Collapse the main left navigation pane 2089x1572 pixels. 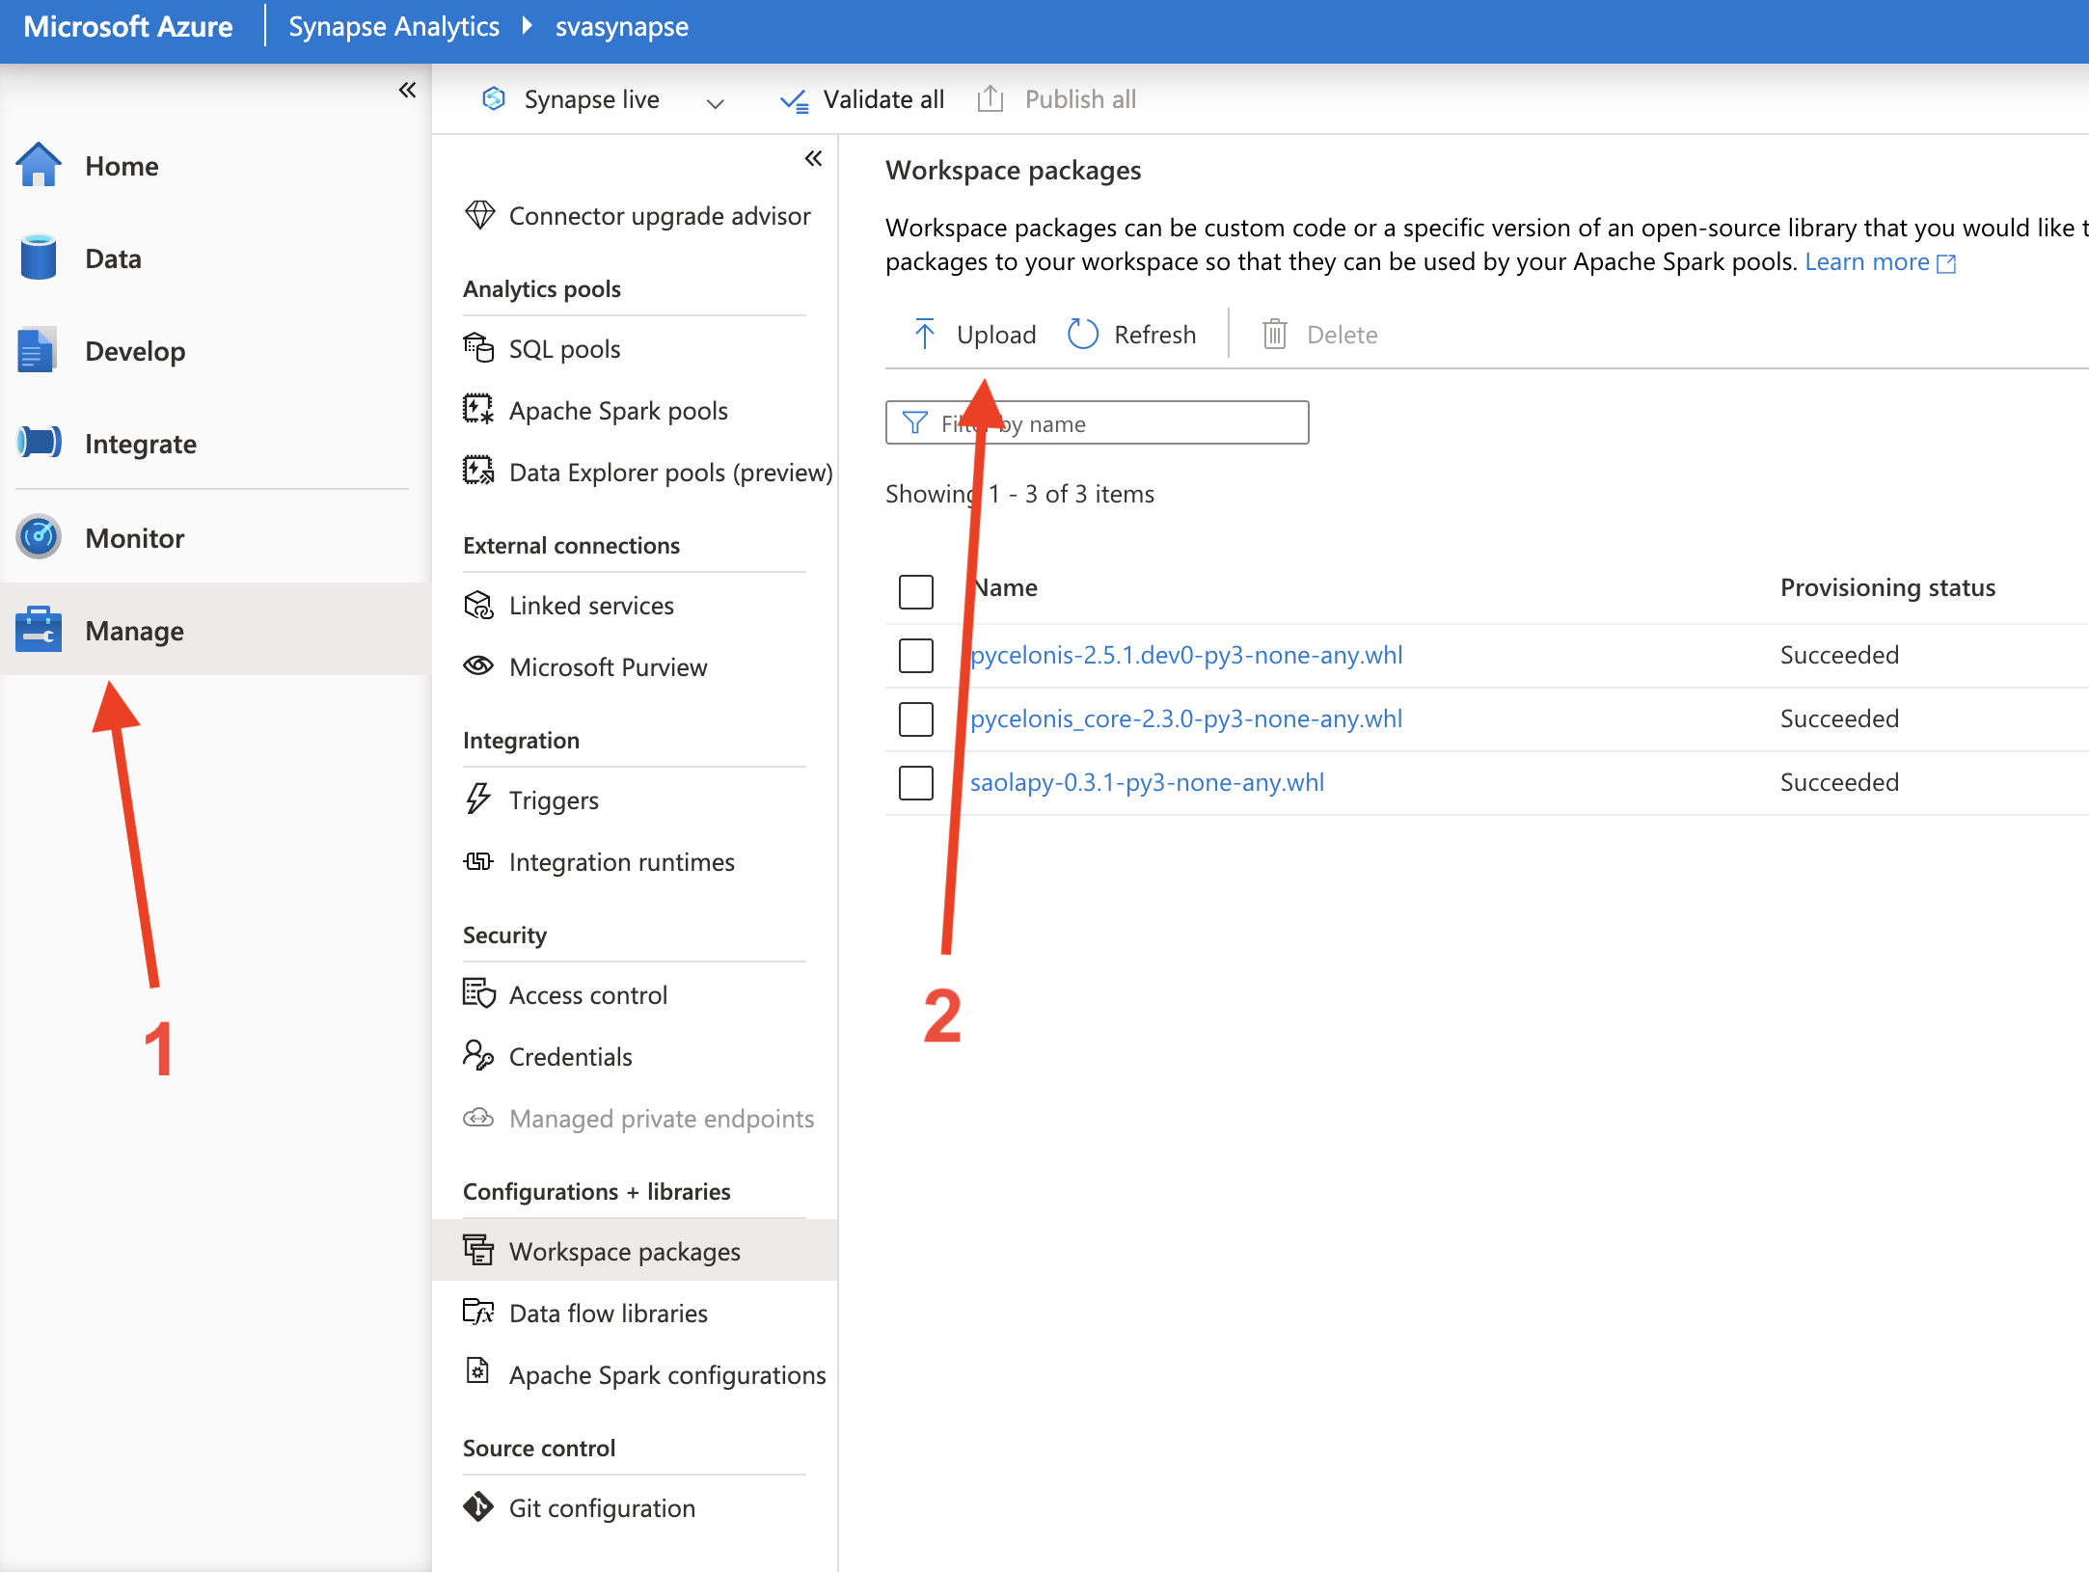tap(407, 91)
